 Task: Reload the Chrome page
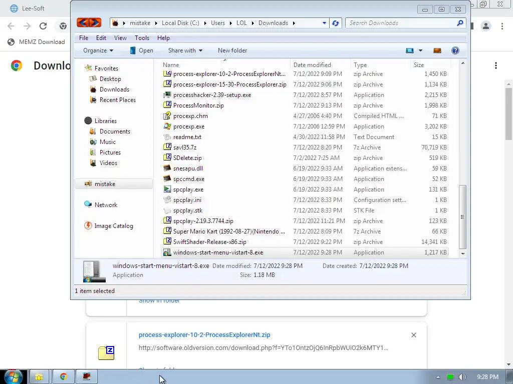43,26
